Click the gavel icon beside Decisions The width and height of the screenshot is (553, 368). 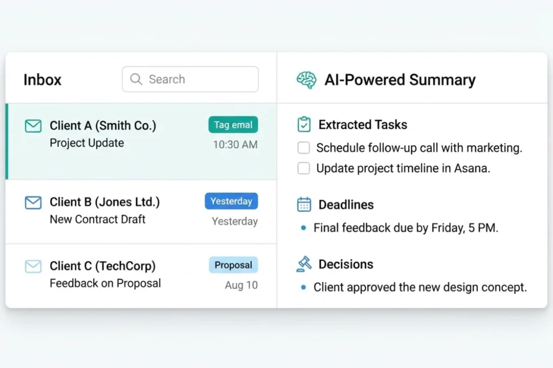pyautogui.click(x=304, y=264)
